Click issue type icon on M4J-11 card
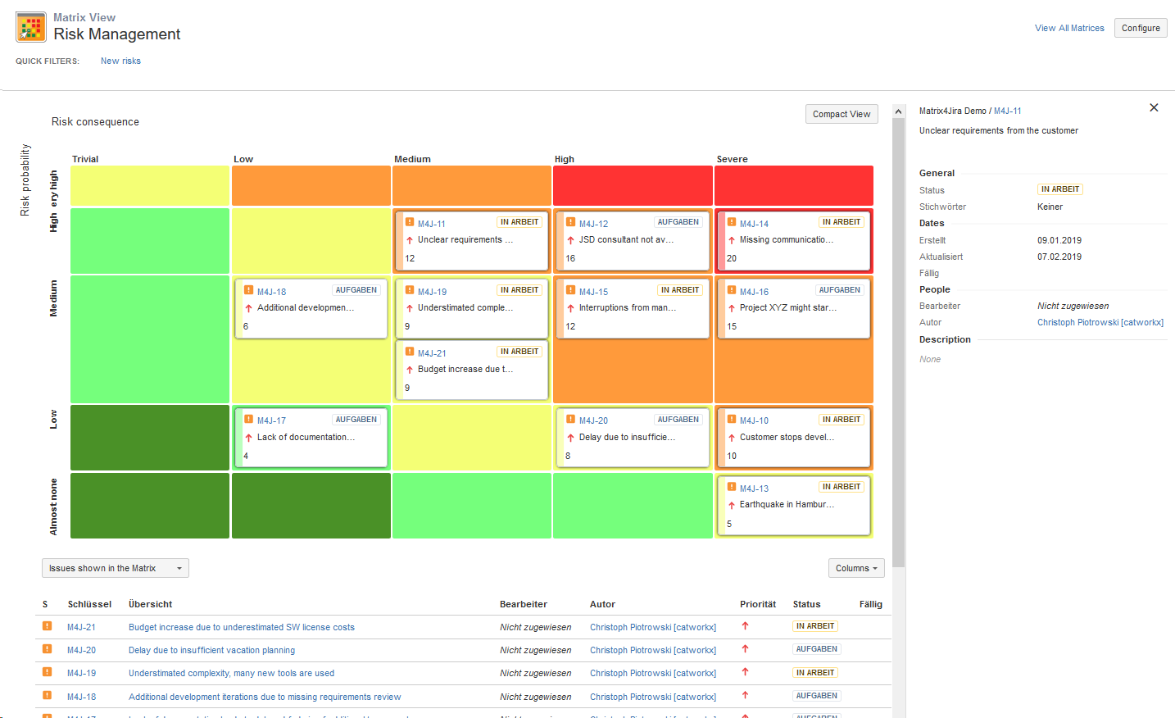Viewport: 1175px width, 718px height. click(x=410, y=222)
